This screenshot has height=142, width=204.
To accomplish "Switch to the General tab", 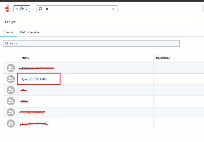I will [x=9, y=32].
